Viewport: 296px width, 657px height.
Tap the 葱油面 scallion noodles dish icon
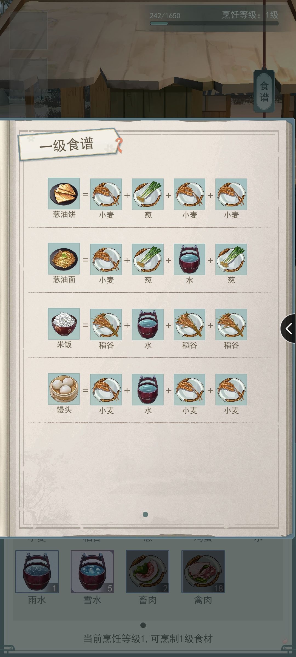click(64, 259)
